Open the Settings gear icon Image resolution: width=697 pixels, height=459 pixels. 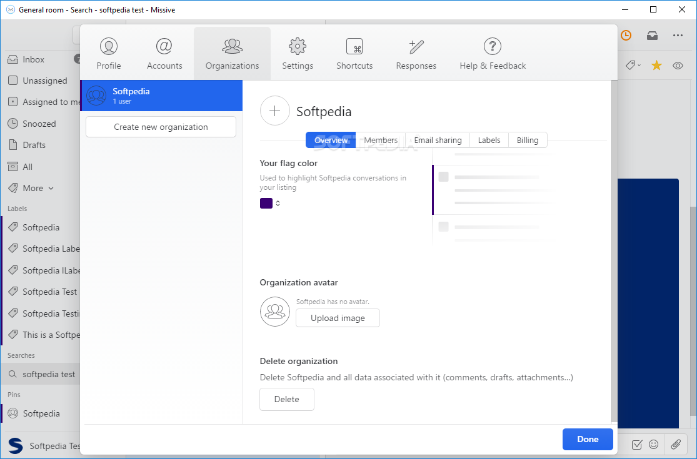(x=298, y=46)
